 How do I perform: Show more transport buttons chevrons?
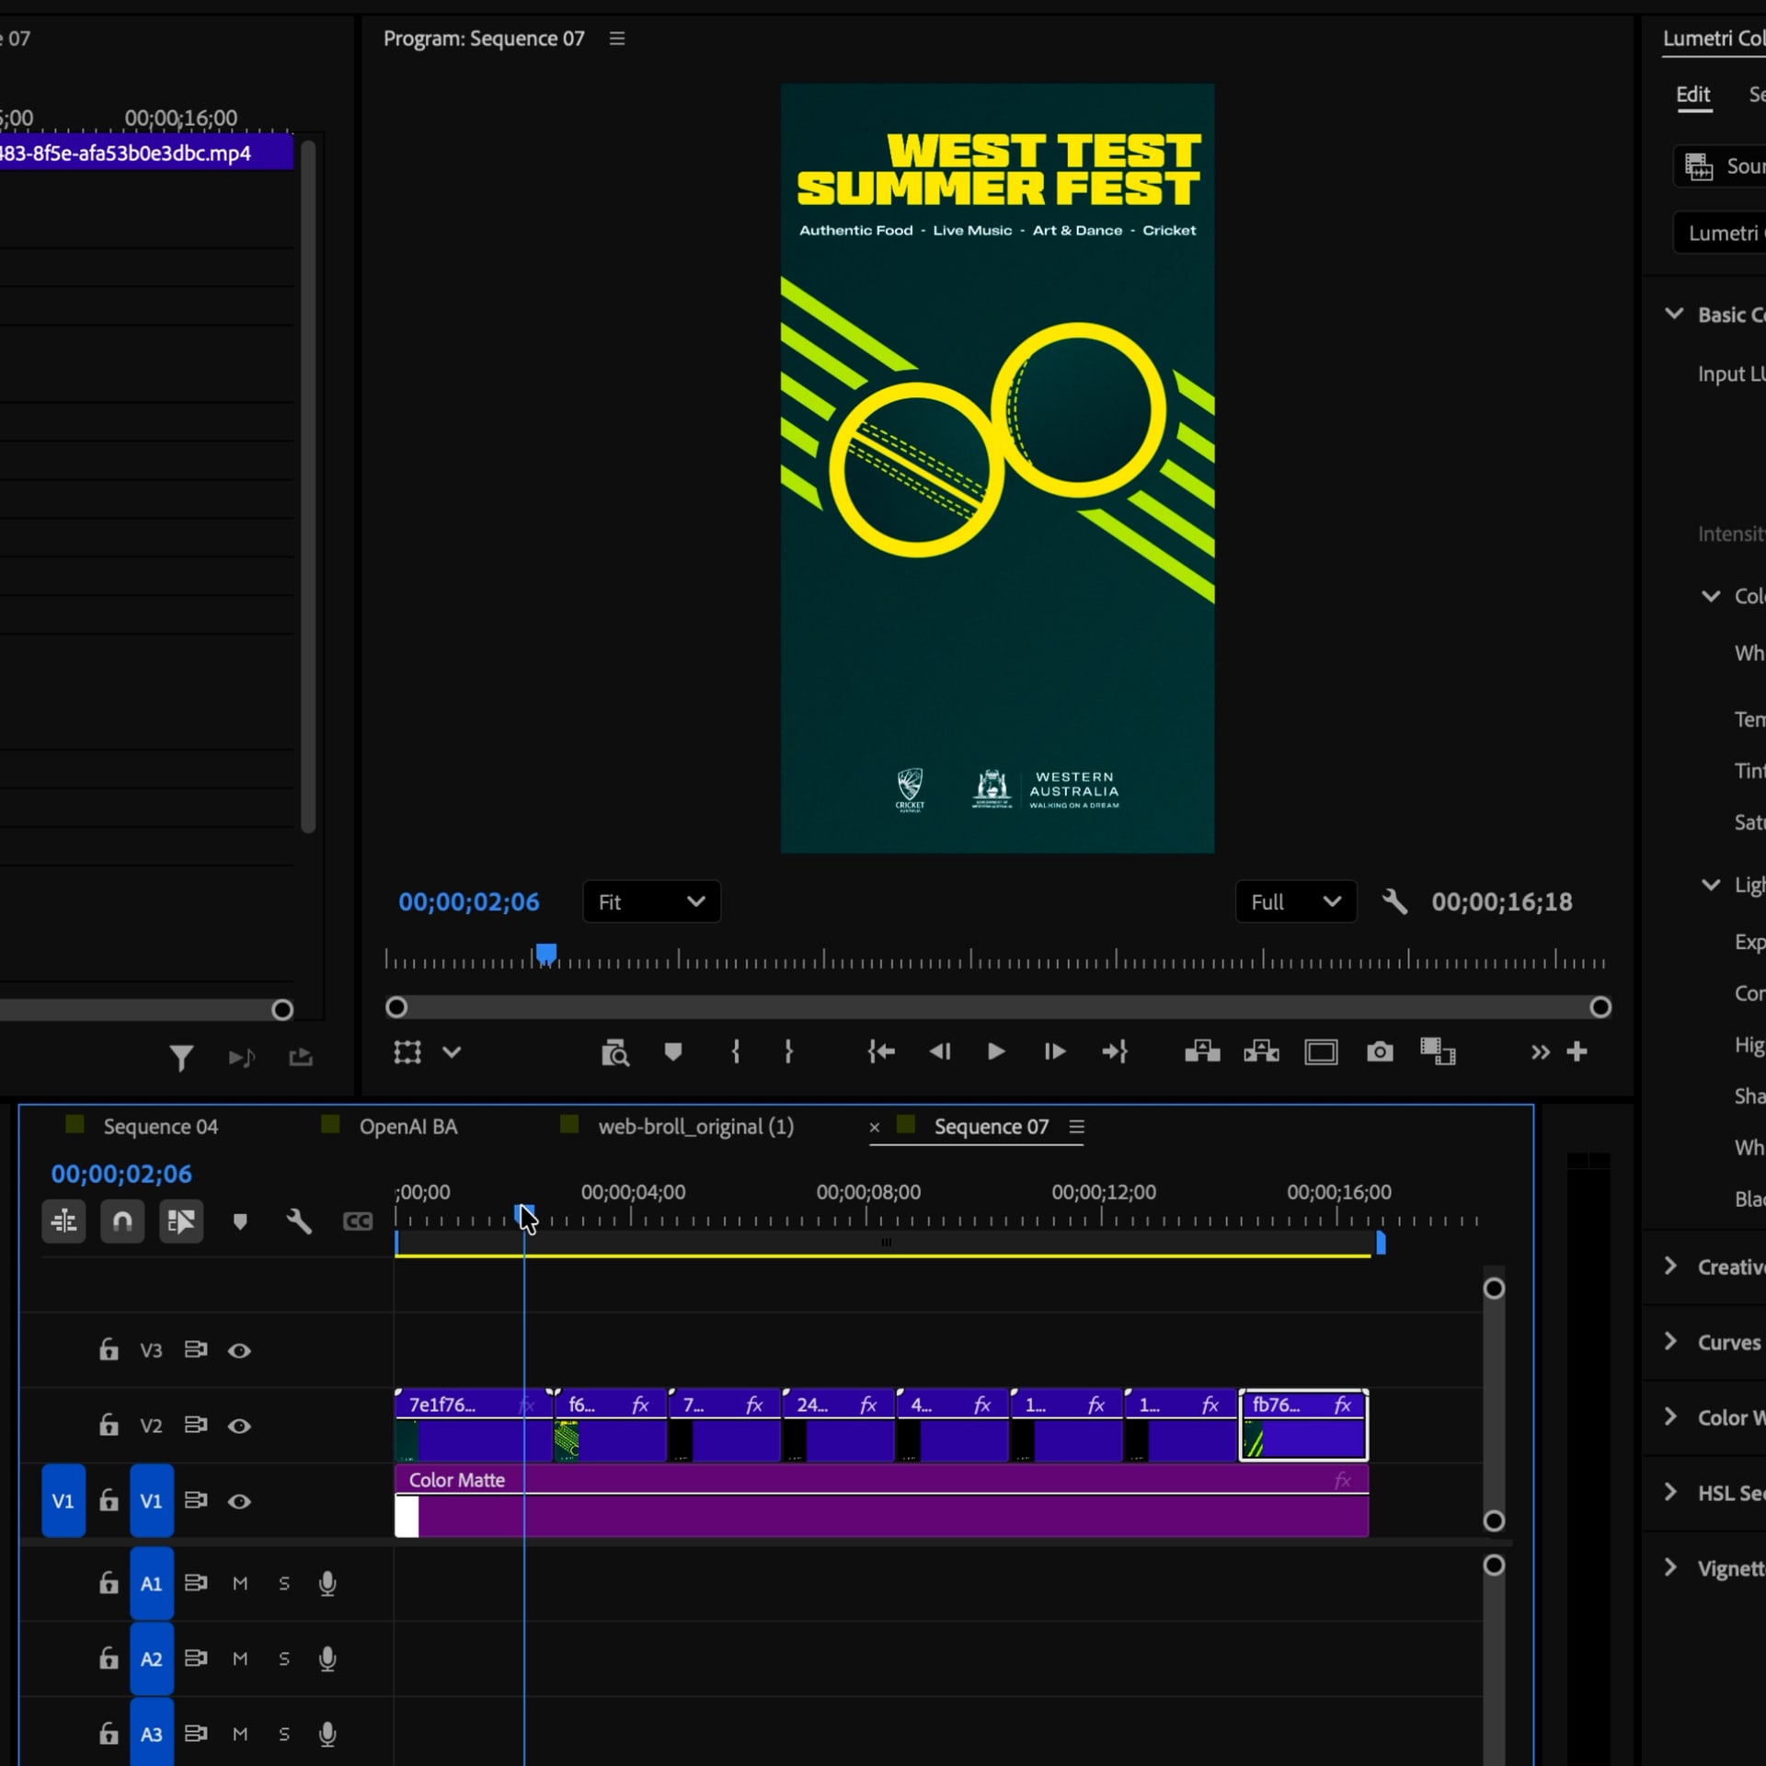tap(1541, 1051)
